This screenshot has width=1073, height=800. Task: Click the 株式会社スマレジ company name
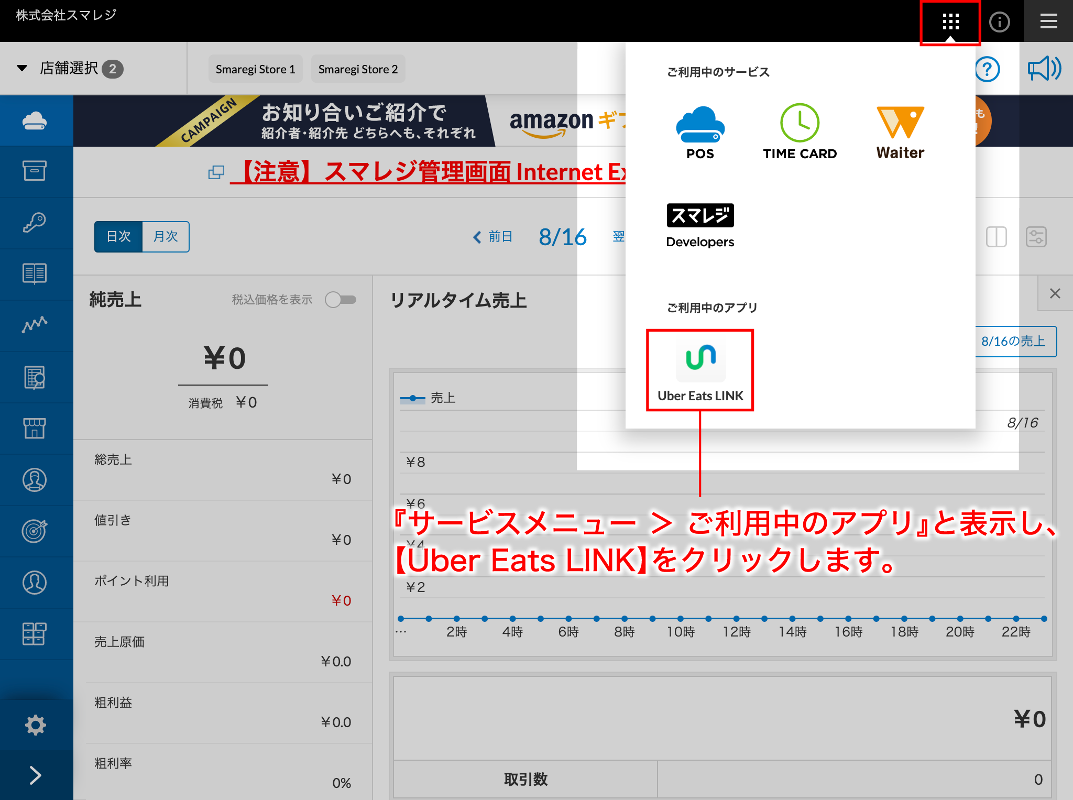click(66, 15)
